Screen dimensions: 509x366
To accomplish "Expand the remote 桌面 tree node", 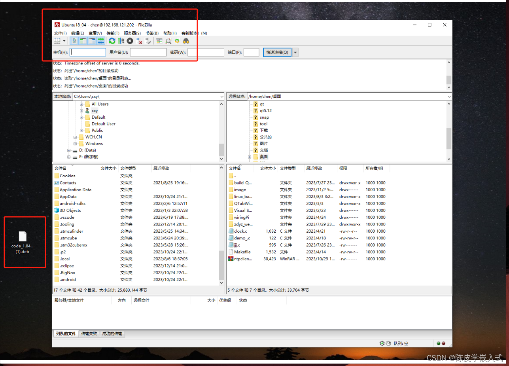I will (250, 157).
